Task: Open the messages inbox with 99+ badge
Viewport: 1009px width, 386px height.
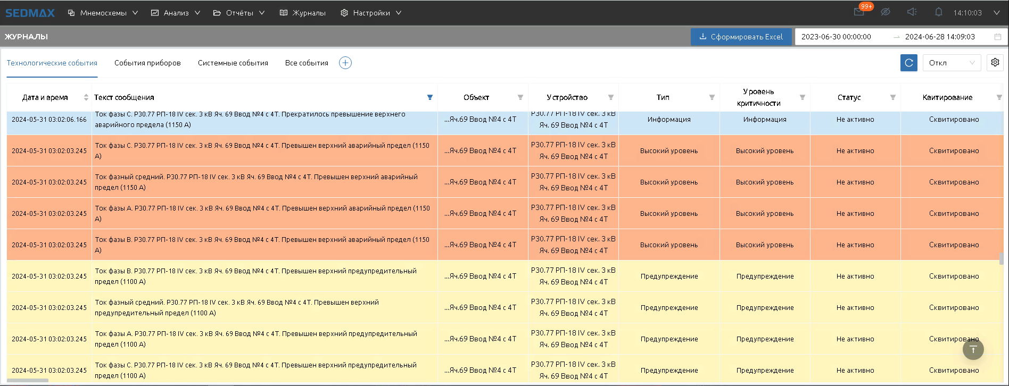Action: (x=859, y=12)
